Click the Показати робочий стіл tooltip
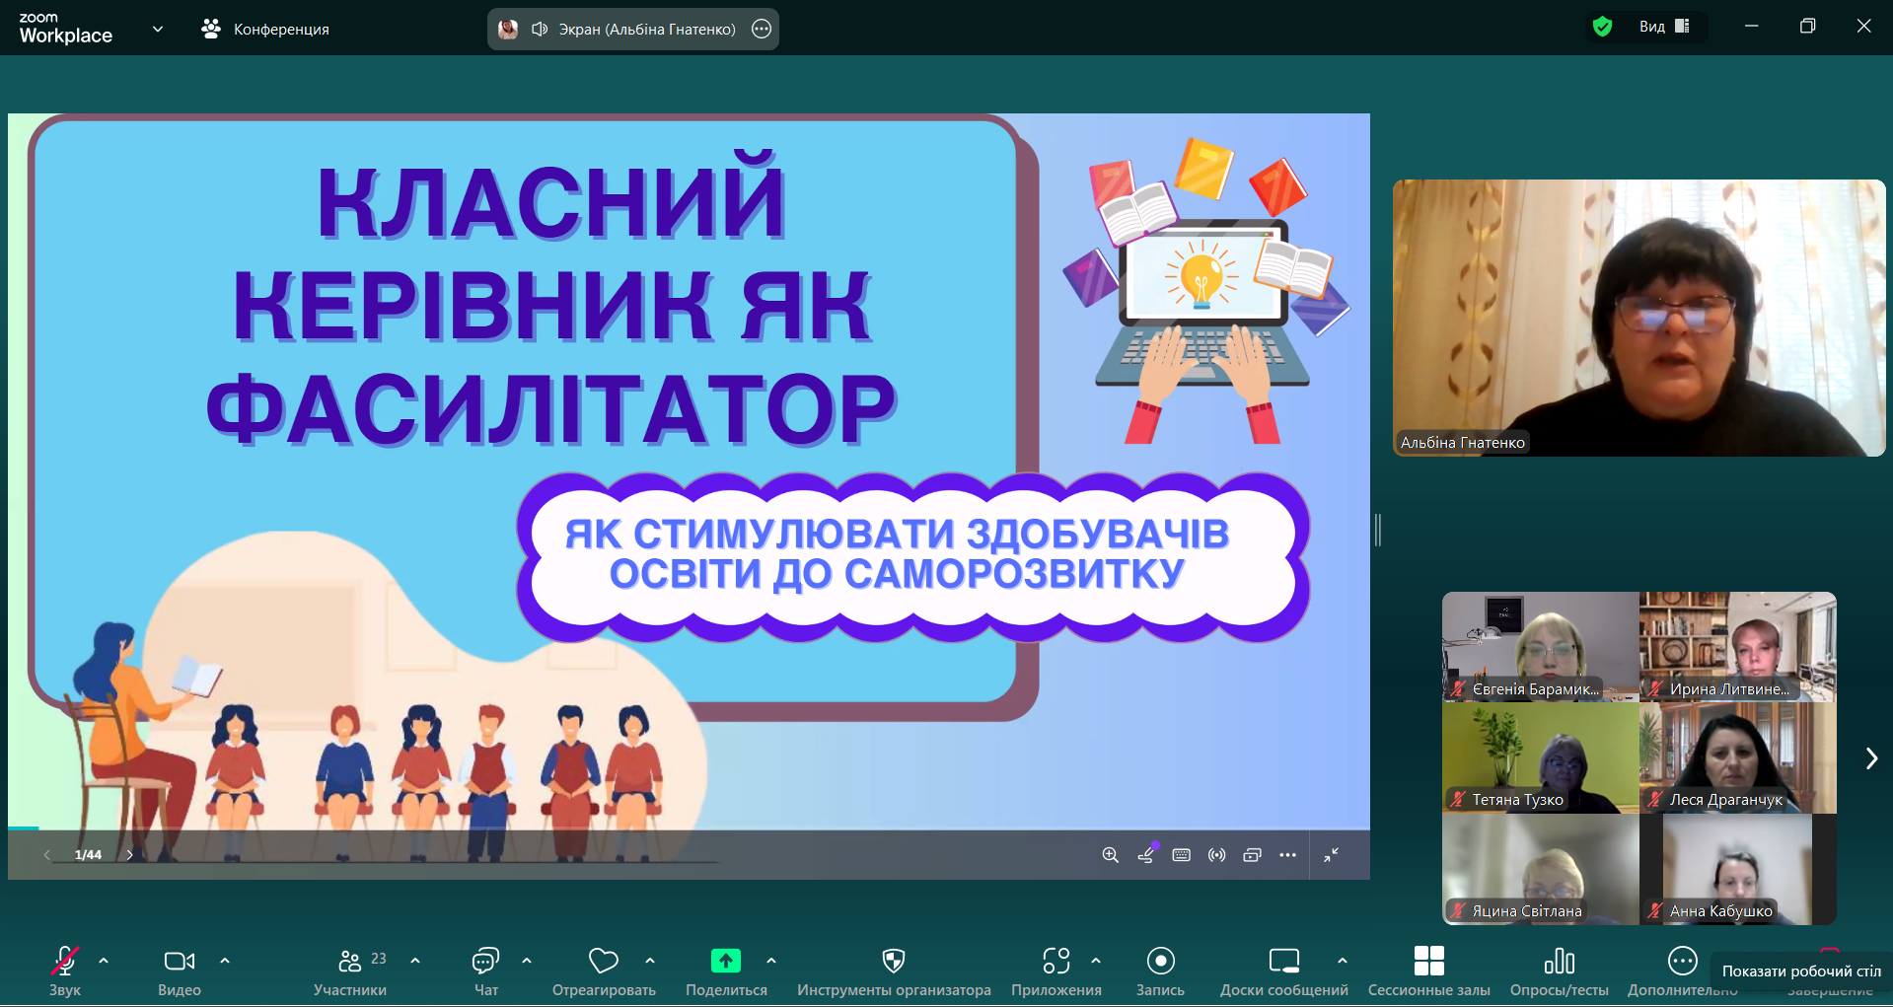 [1801, 971]
